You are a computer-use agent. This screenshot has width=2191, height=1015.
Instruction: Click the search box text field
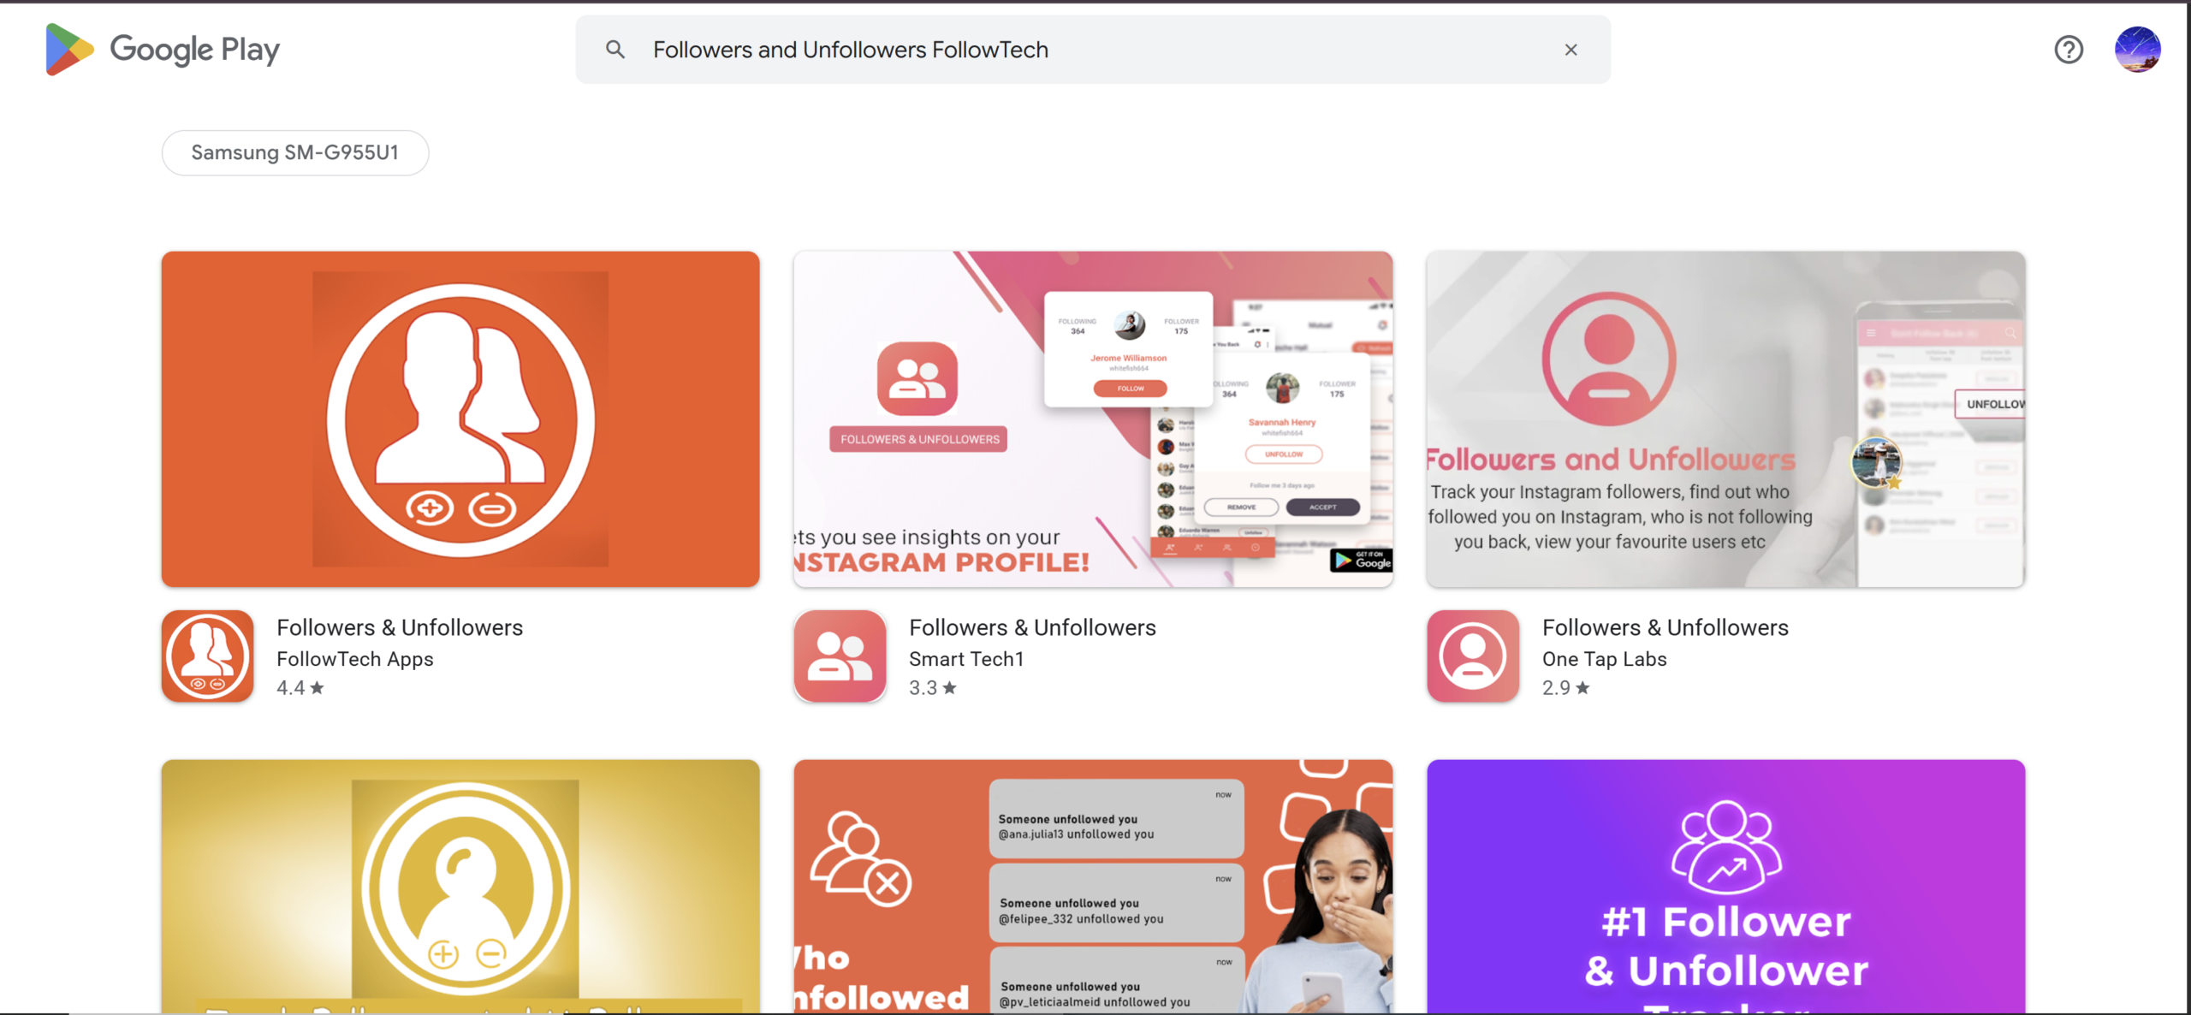1093,50
